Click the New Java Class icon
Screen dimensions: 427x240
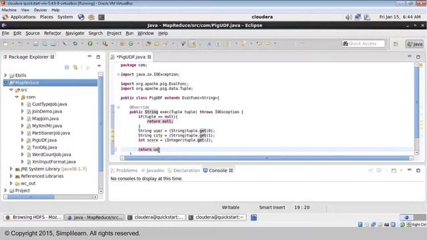tap(131, 43)
